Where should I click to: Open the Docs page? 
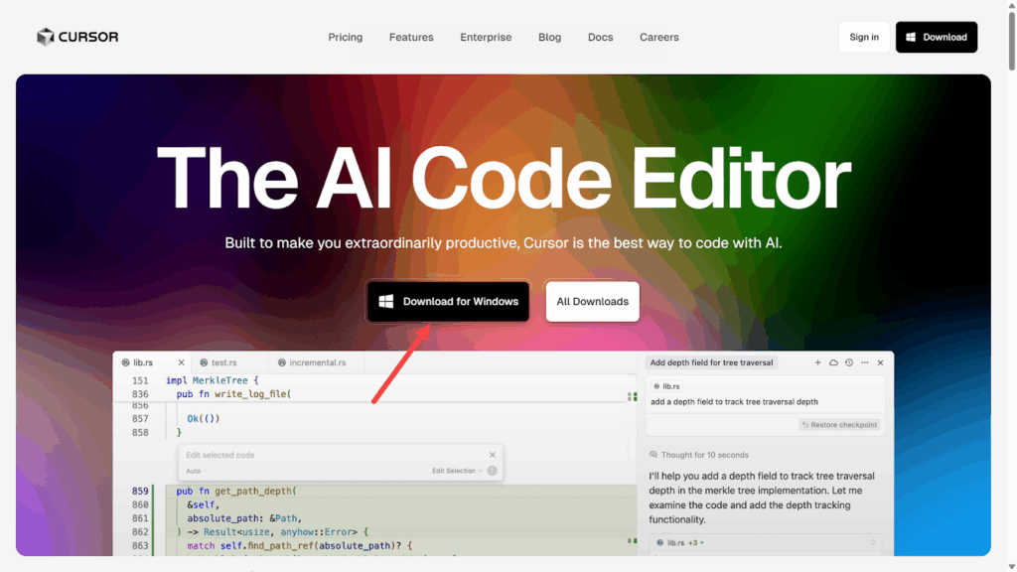tap(600, 37)
